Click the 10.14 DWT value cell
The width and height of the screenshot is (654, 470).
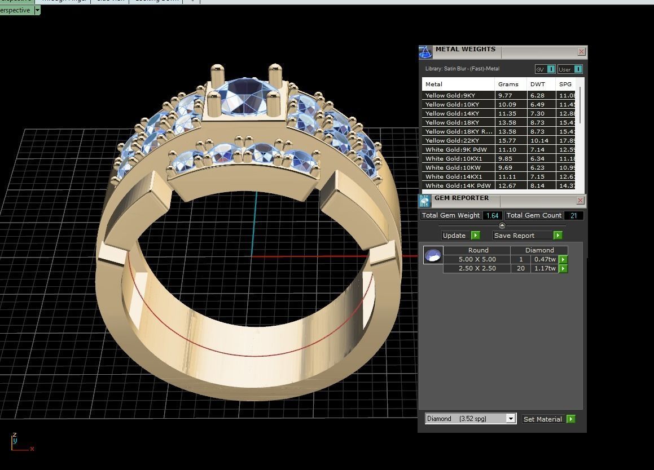541,140
